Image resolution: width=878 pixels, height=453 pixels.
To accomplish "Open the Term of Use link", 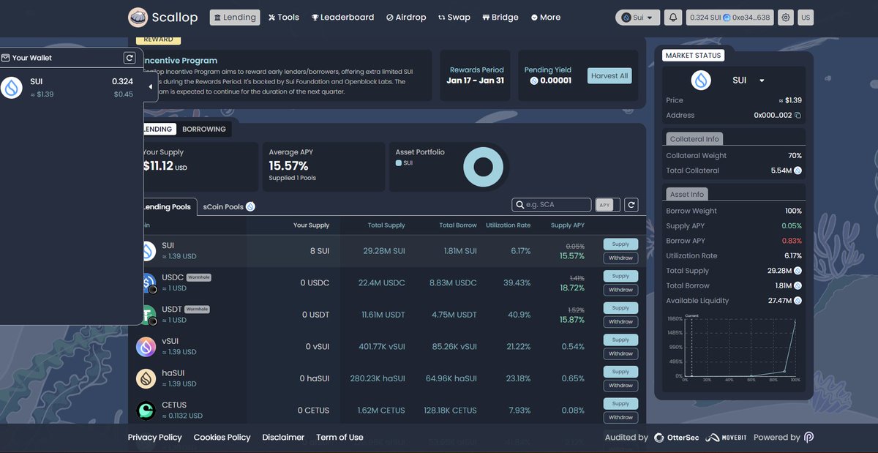I will (339, 437).
